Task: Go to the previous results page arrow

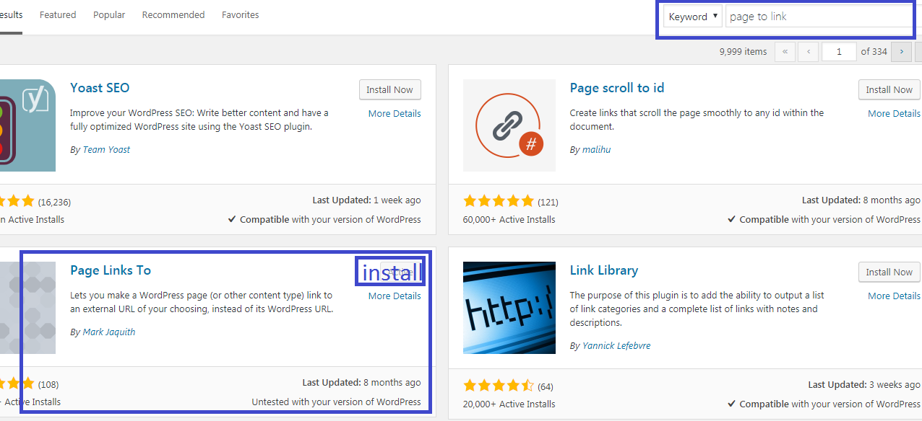Action: [x=808, y=52]
